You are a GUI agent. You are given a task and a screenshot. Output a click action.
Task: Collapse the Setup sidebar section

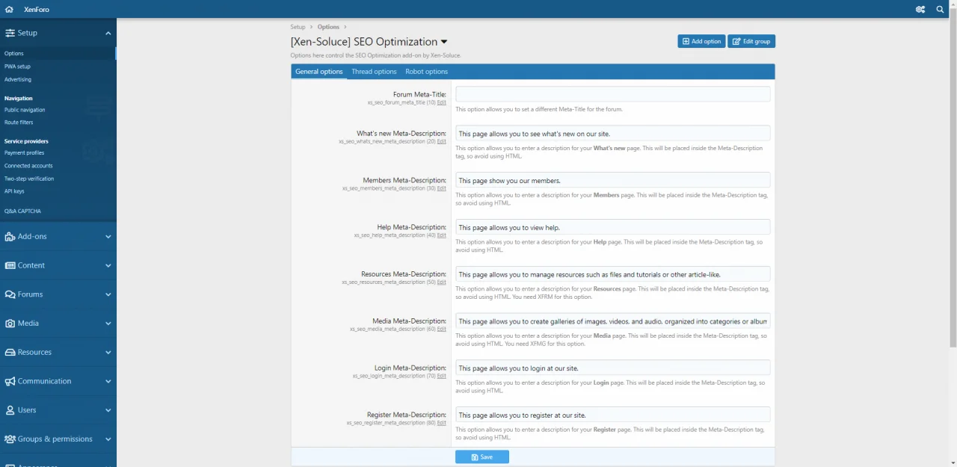click(108, 33)
